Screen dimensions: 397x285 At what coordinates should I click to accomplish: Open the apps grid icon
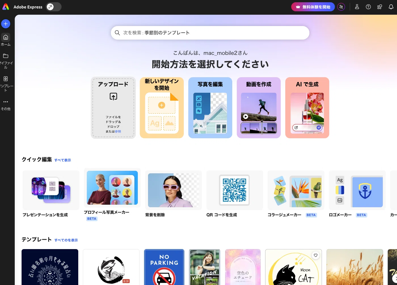click(x=380, y=7)
